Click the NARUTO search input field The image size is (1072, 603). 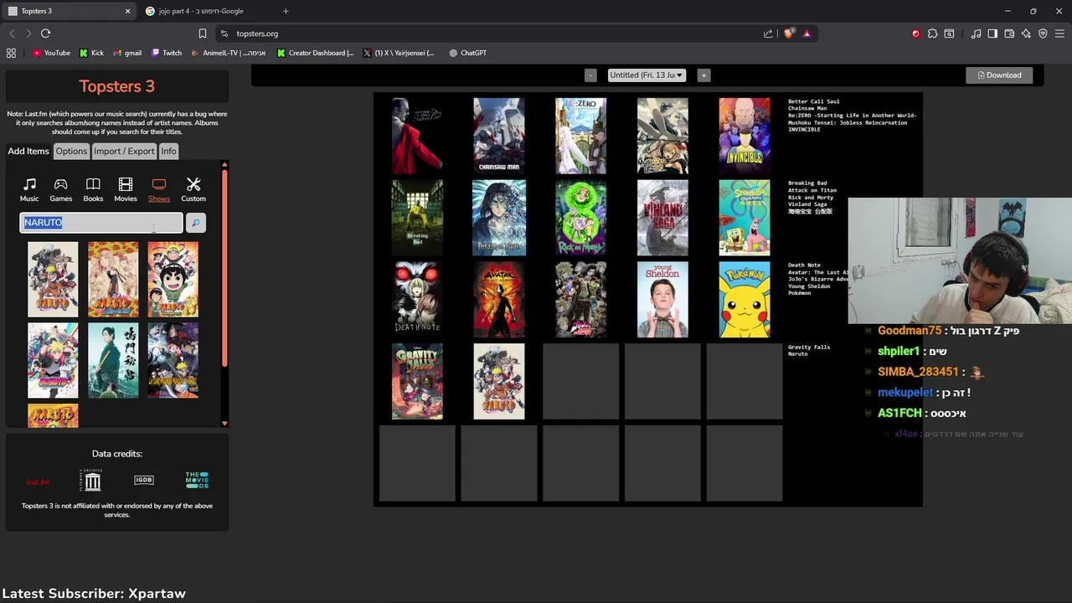click(101, 223)
